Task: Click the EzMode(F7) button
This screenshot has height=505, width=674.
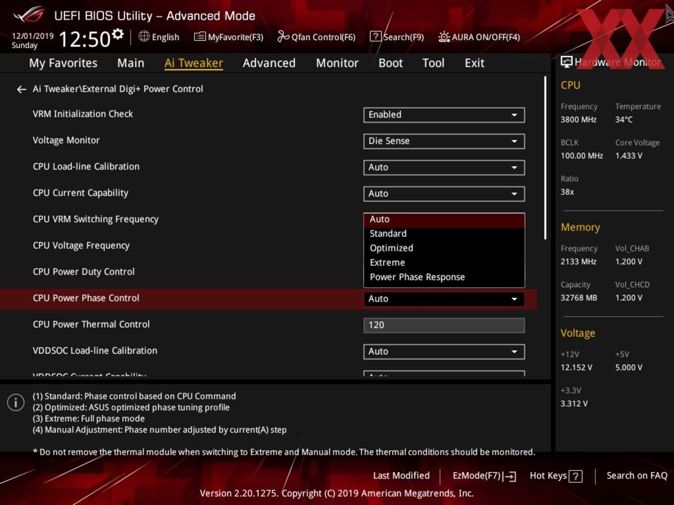Action: click(x=484, y=476)
